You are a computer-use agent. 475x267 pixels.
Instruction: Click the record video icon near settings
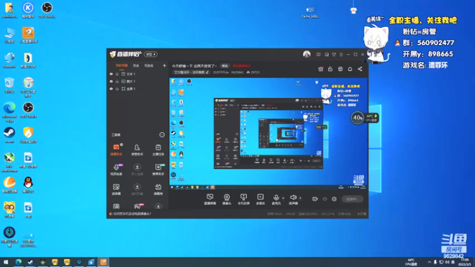pos(315,199)
